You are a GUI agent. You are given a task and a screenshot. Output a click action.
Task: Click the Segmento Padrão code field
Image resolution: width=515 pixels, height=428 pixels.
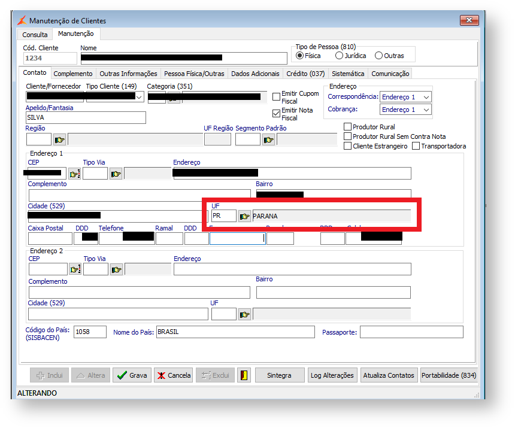248,139
